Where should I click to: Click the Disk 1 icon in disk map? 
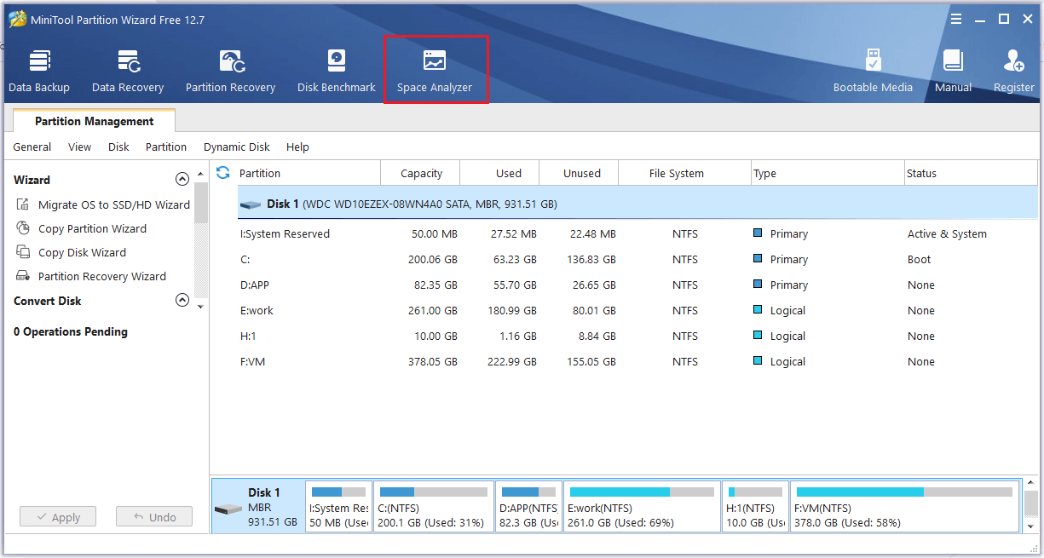point(228,509)
